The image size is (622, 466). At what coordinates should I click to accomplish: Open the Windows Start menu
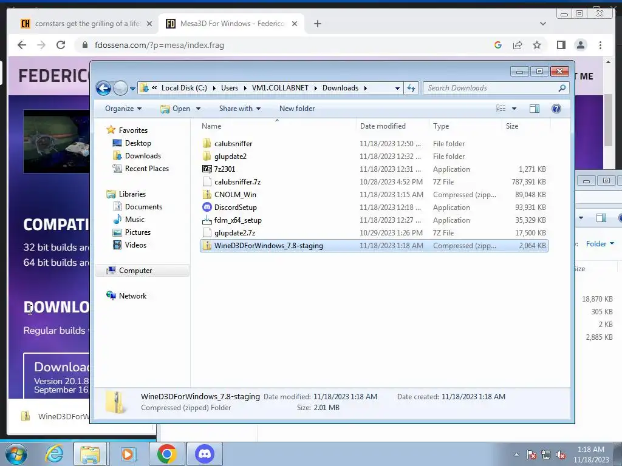click(x=16, y=454)
